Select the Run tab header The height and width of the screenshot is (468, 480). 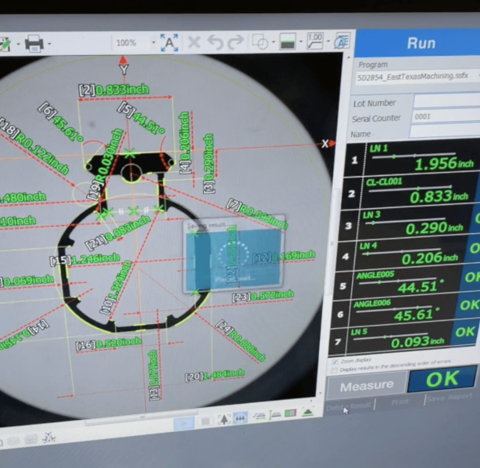coord(421,43)
